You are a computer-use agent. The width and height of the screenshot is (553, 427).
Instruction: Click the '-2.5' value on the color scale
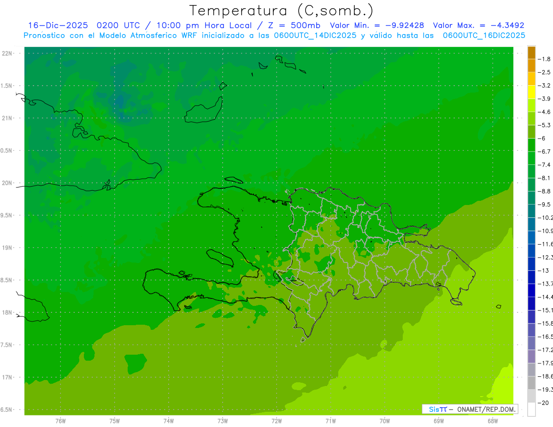(545, 72)
